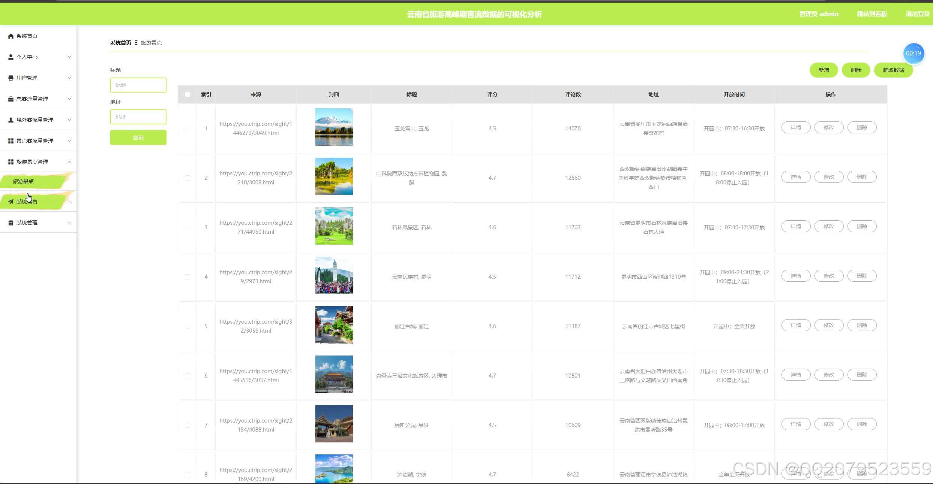This screenshot has height=484, width=933.
Task: Click 删除 for 崇圣寺三塔 row
Action: (x=862, y=375)
